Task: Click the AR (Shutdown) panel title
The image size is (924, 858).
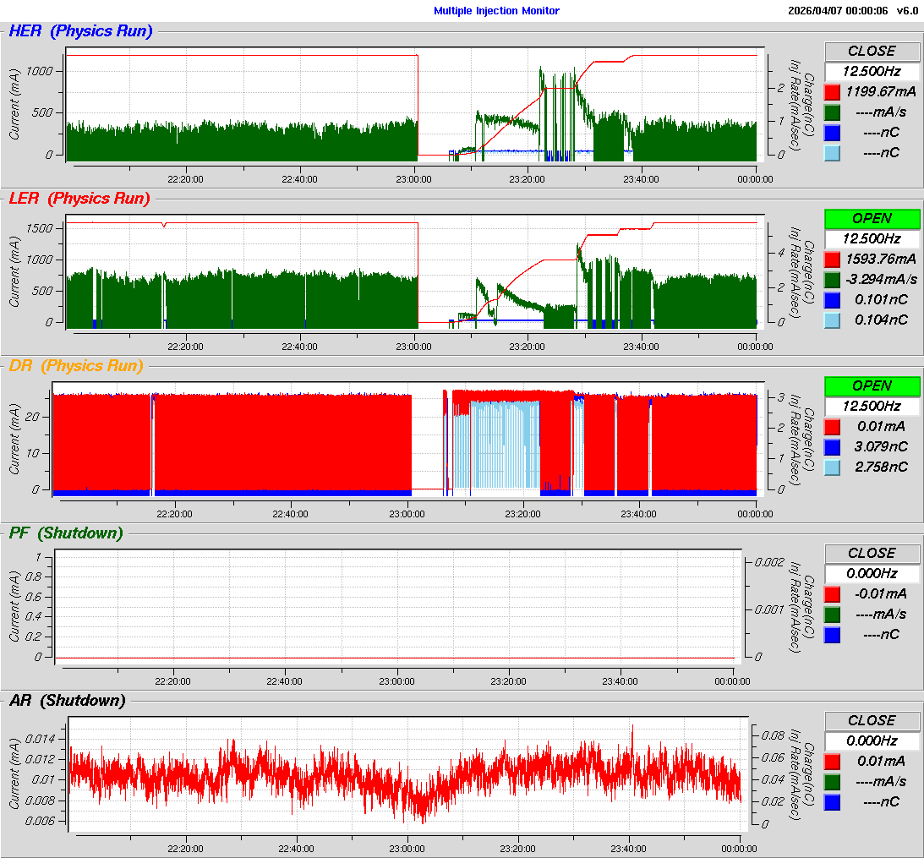Action: coord(67,701)
